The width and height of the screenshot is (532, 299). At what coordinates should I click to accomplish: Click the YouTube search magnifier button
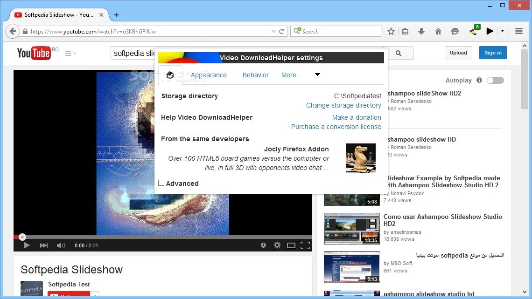click(399, 53)
